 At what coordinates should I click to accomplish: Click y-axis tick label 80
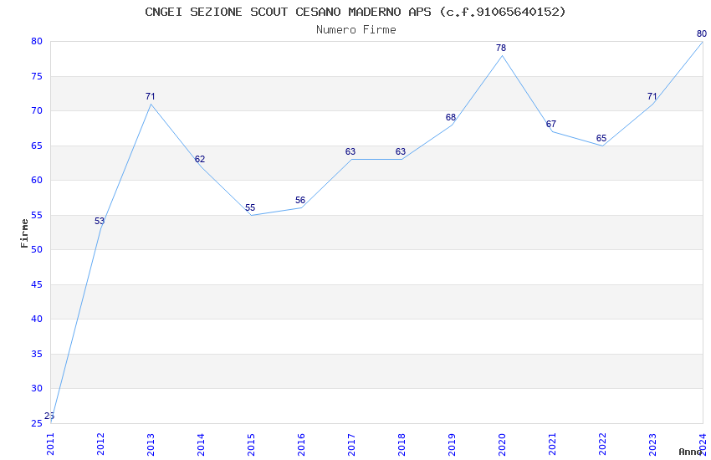tap(37, 41)
